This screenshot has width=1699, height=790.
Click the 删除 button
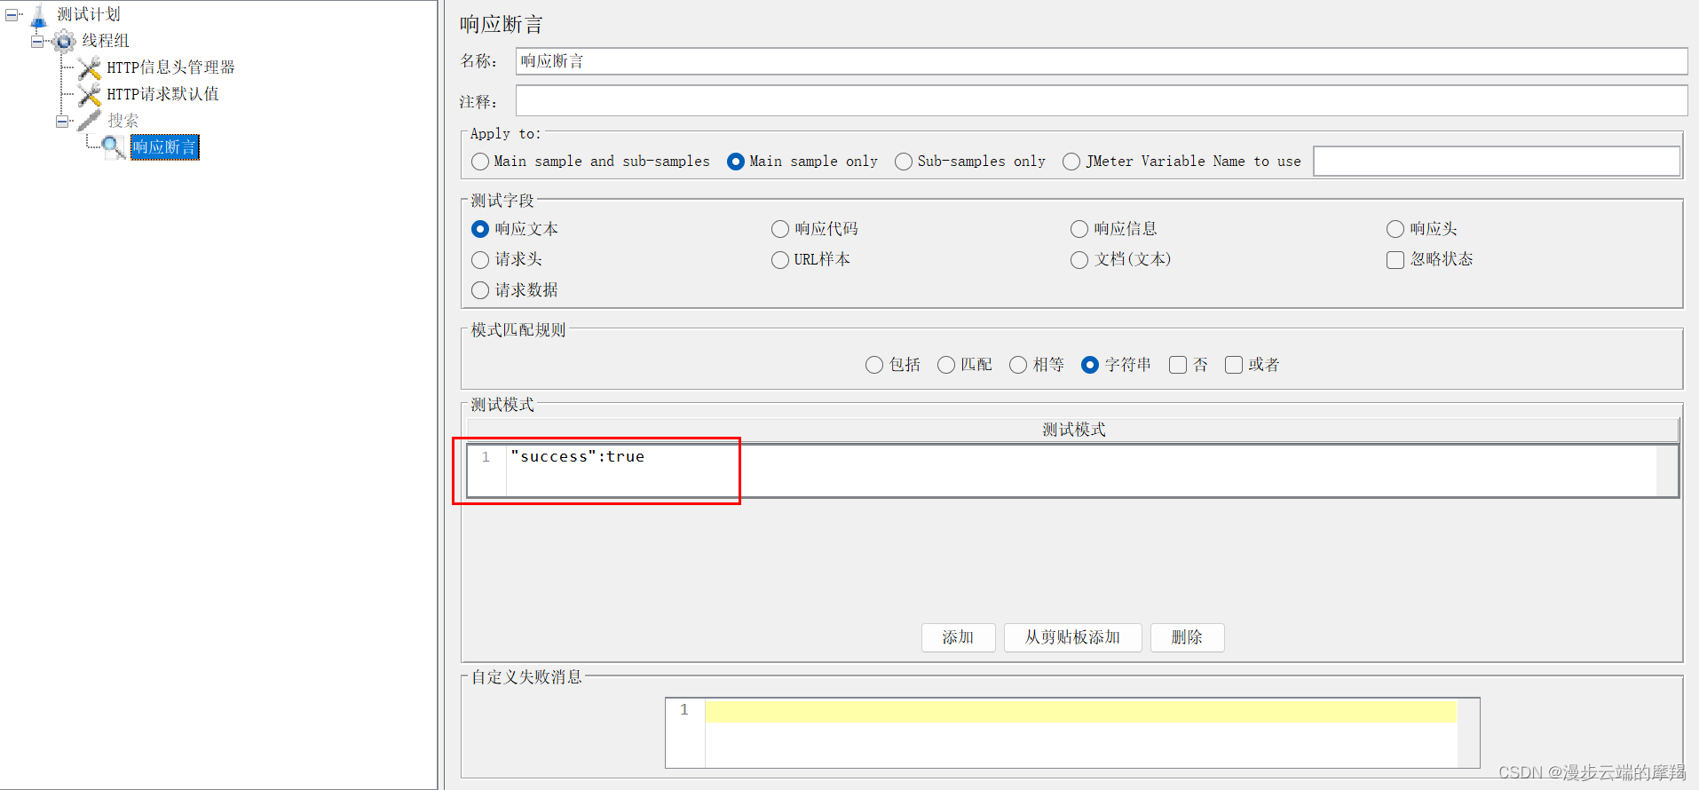tap(1187, 637)
